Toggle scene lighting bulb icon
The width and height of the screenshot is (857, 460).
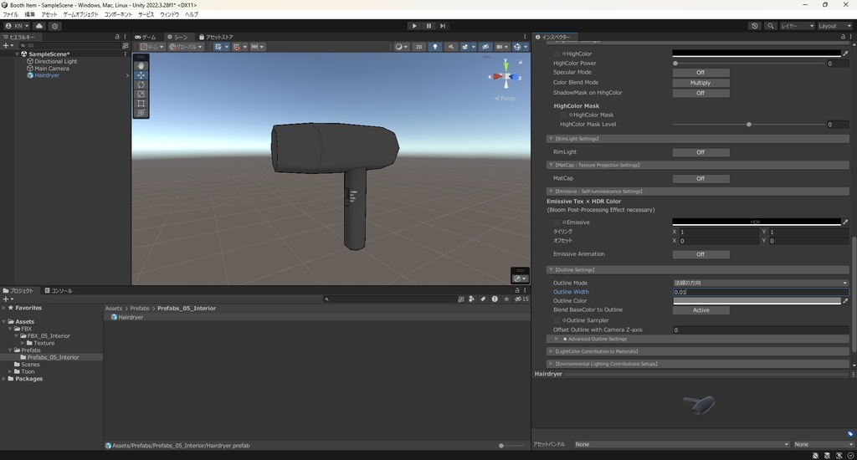point(435,47)
